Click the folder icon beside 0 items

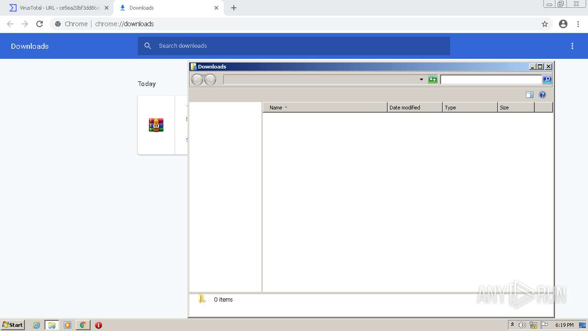tap(202, 299)
